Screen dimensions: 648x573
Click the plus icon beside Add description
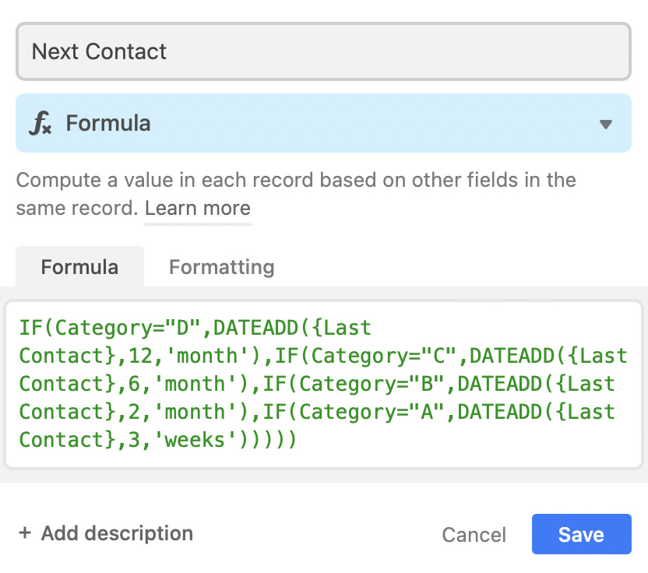coord(25,533)
